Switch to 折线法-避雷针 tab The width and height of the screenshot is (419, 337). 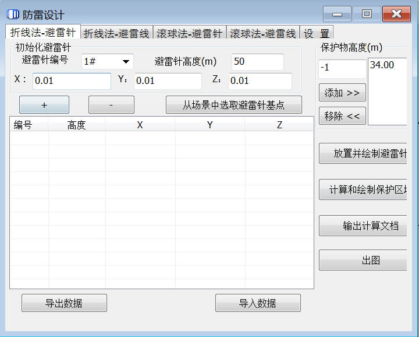(43, 33)
